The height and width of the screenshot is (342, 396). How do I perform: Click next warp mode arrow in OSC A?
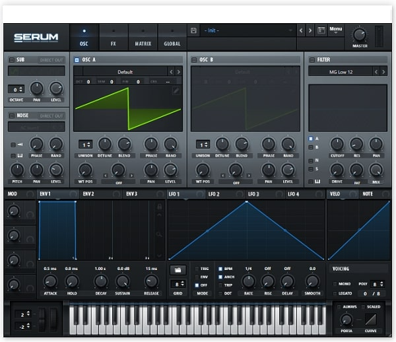point(131,176)
